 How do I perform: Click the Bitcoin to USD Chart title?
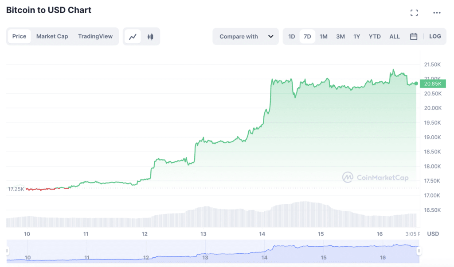(49, 10)
